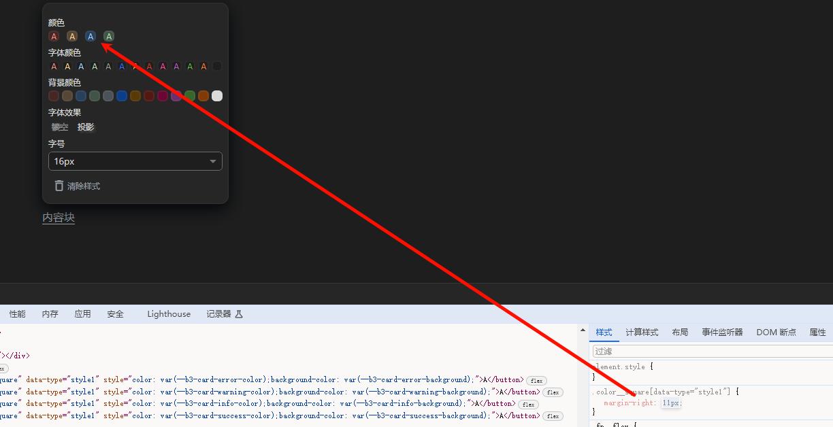This screenshot has height=427, width=833.
Task: Open the 记录器 DevTools tab
Action: click(x=219, y=314)
